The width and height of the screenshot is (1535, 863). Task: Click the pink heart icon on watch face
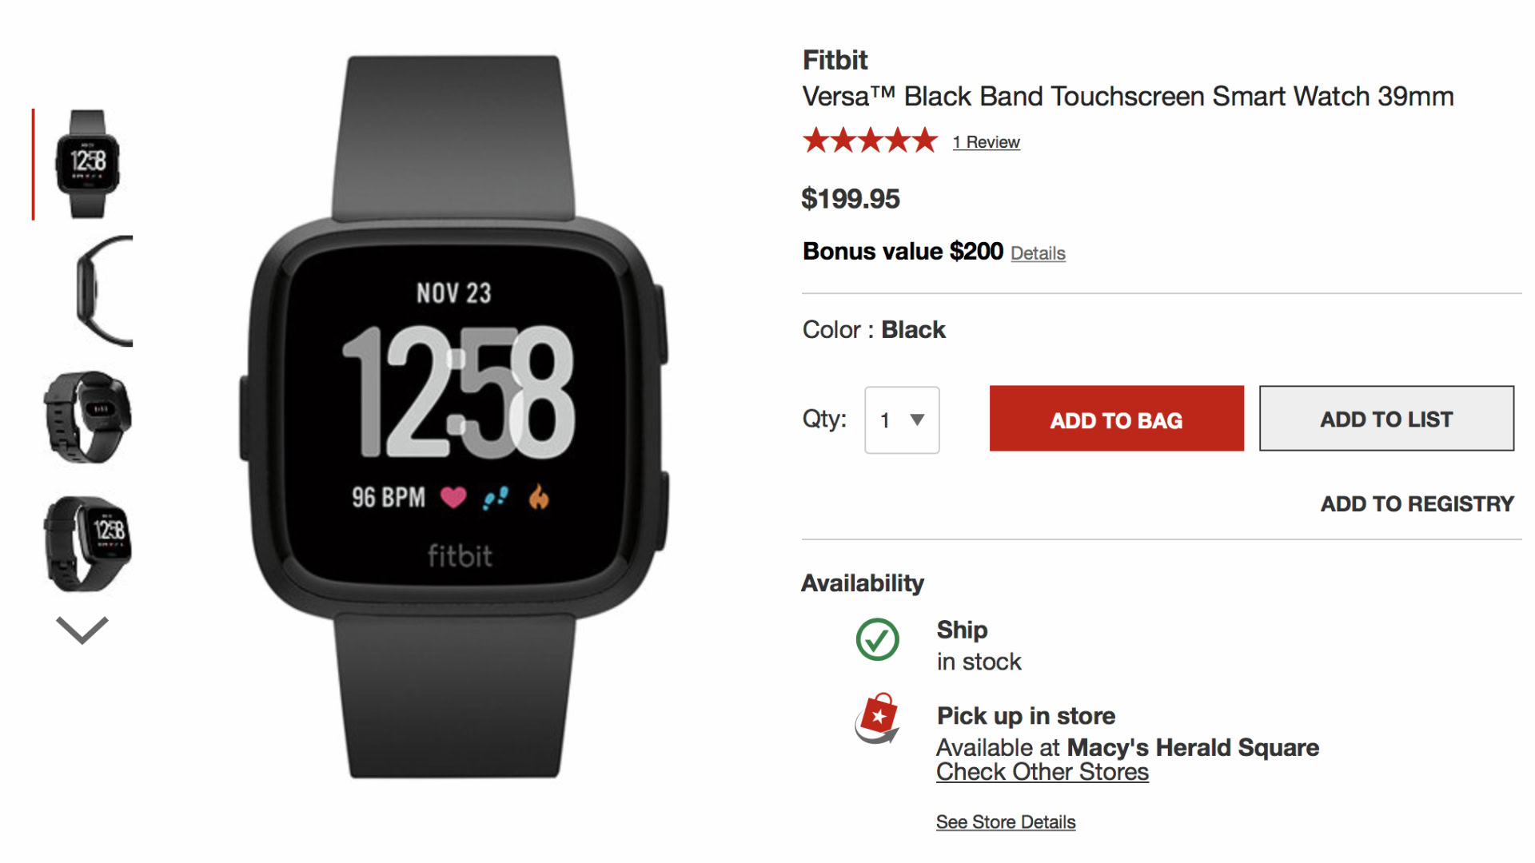(453, 498)
